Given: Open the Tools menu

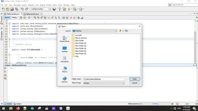Looking at the screenshot, I should pyautogui.click(x=60, y=5).
